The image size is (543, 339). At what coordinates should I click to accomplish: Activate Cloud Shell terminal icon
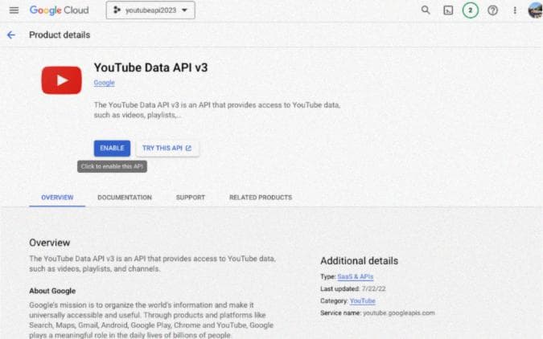(448, 10)
